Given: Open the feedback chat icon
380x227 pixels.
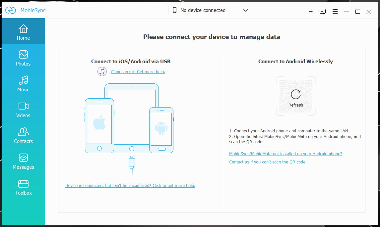Looking at the screenshot, I should pyautogui.click(x=323, y=12).
